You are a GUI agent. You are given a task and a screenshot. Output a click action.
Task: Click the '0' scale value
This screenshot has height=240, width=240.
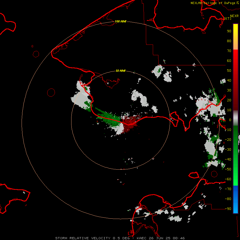point(230,120)
